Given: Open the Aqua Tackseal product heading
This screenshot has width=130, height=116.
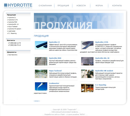Looking at the screenshot, I should click(x=55, y=71).
